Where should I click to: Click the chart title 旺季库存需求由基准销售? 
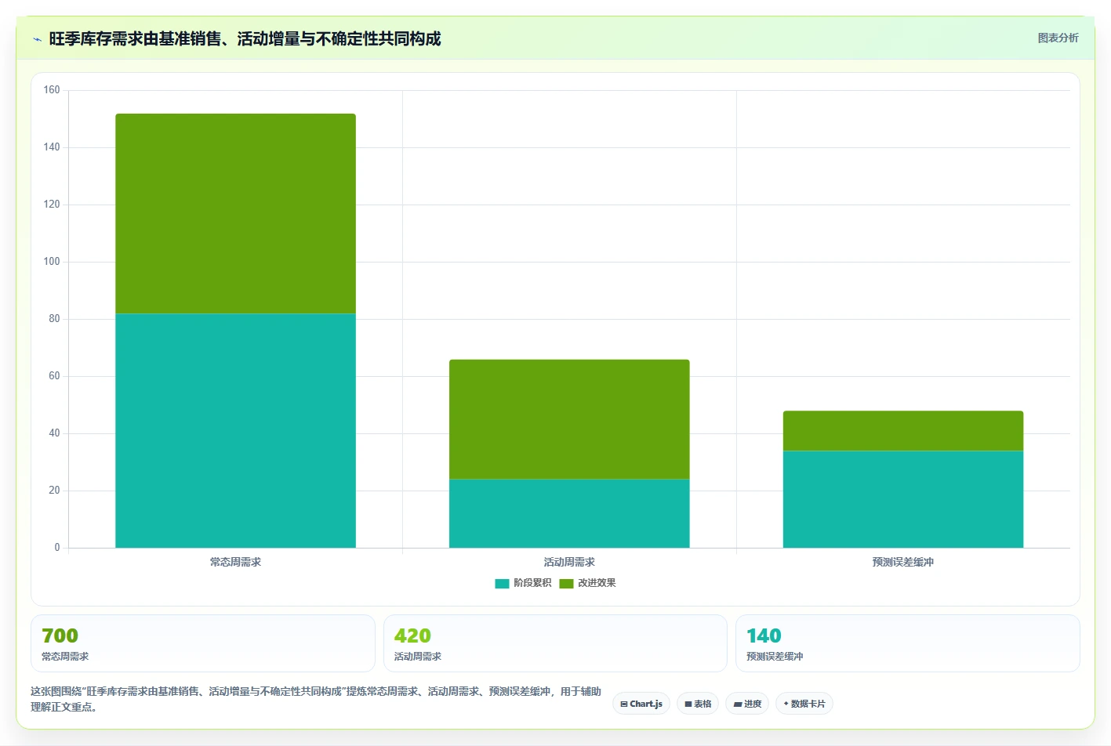click(245, 39)
